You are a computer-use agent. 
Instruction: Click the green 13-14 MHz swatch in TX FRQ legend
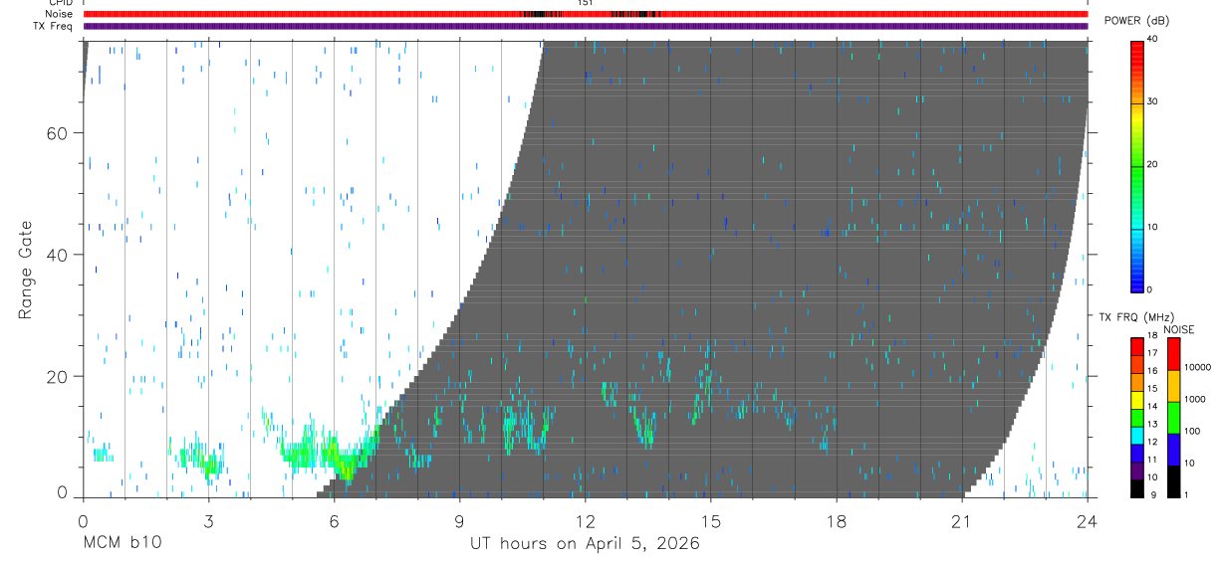1137,418
